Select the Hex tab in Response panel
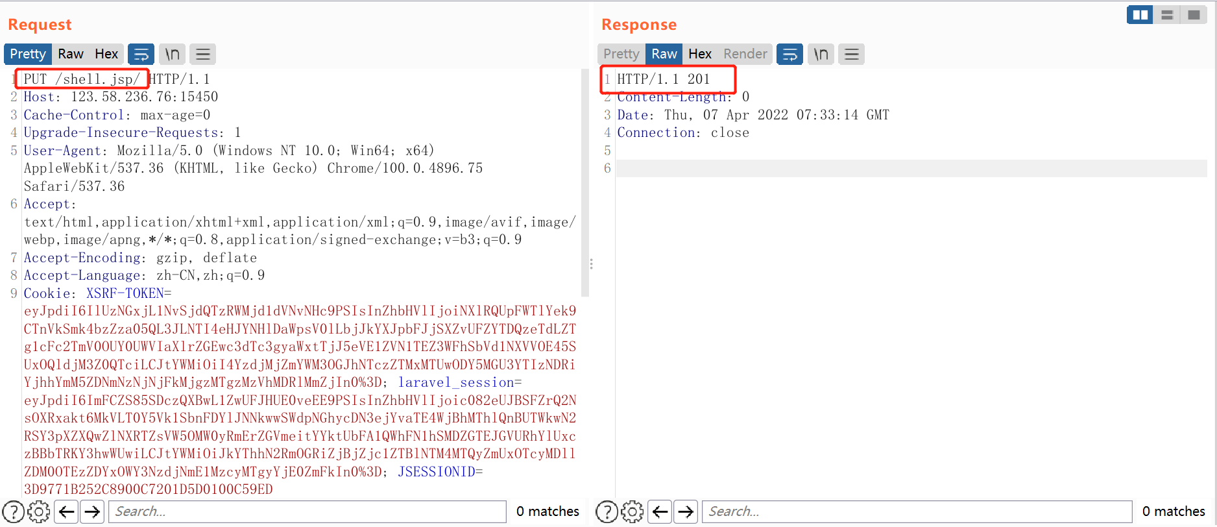 [x=700, y=54]
